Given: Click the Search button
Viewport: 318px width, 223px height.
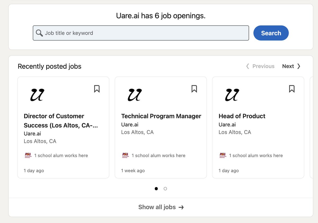Looking at the screenshot, I should (271, 33).
